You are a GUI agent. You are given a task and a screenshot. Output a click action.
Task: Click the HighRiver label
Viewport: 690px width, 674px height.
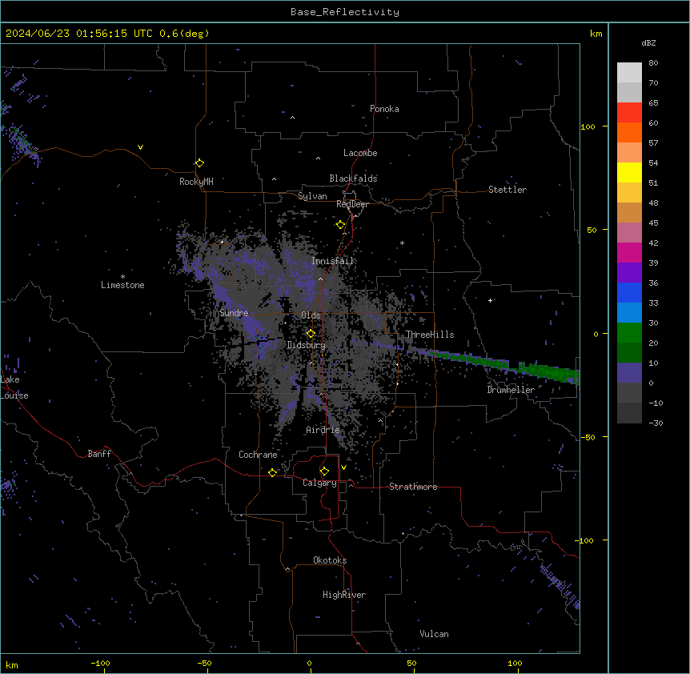pos(344,595)
